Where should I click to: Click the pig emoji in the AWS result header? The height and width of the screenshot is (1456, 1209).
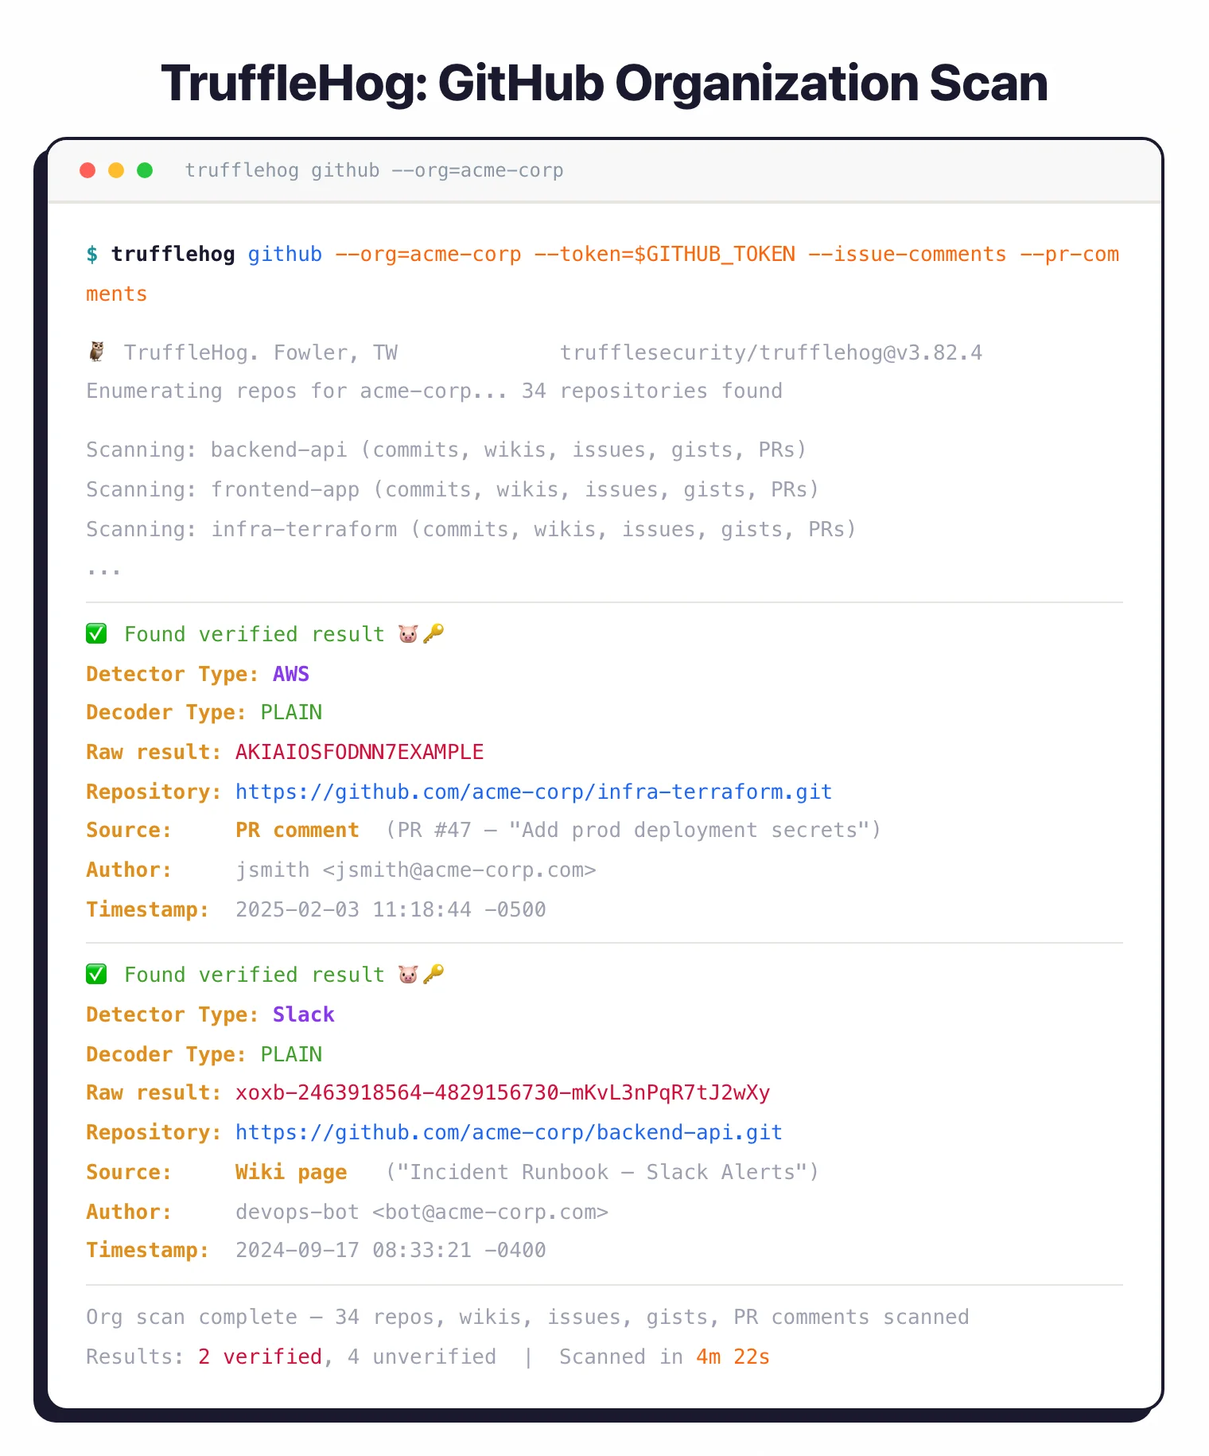click(x=408, y=634)
